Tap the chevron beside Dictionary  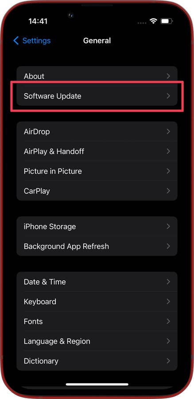[168, 361]
